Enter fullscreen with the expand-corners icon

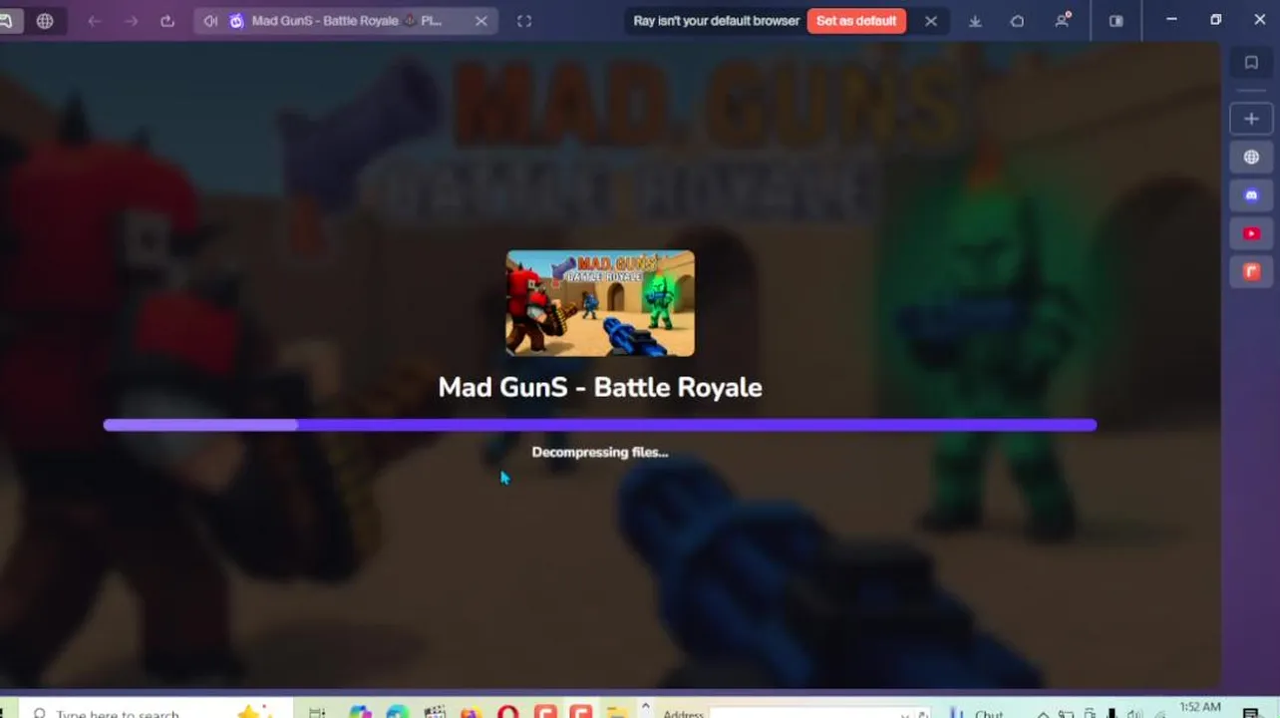click(524, 21)
